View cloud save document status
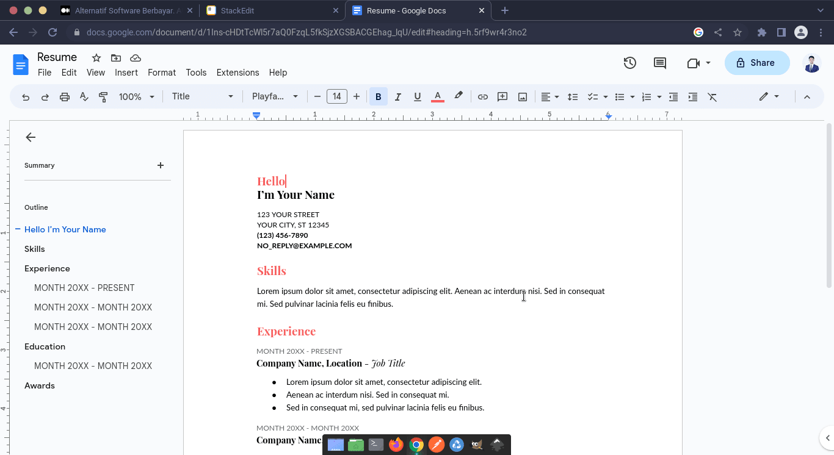Viewport: 834px width, 455px height. [x=136, y=58]
